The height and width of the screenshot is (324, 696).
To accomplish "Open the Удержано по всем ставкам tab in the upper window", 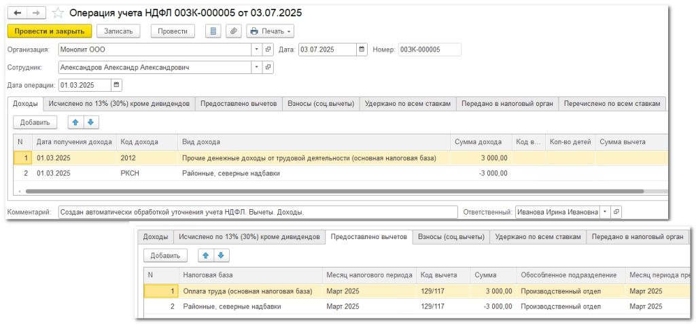I will [408, 103].
